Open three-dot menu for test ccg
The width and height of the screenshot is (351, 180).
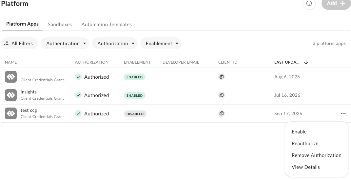click(x=343, y=113)
